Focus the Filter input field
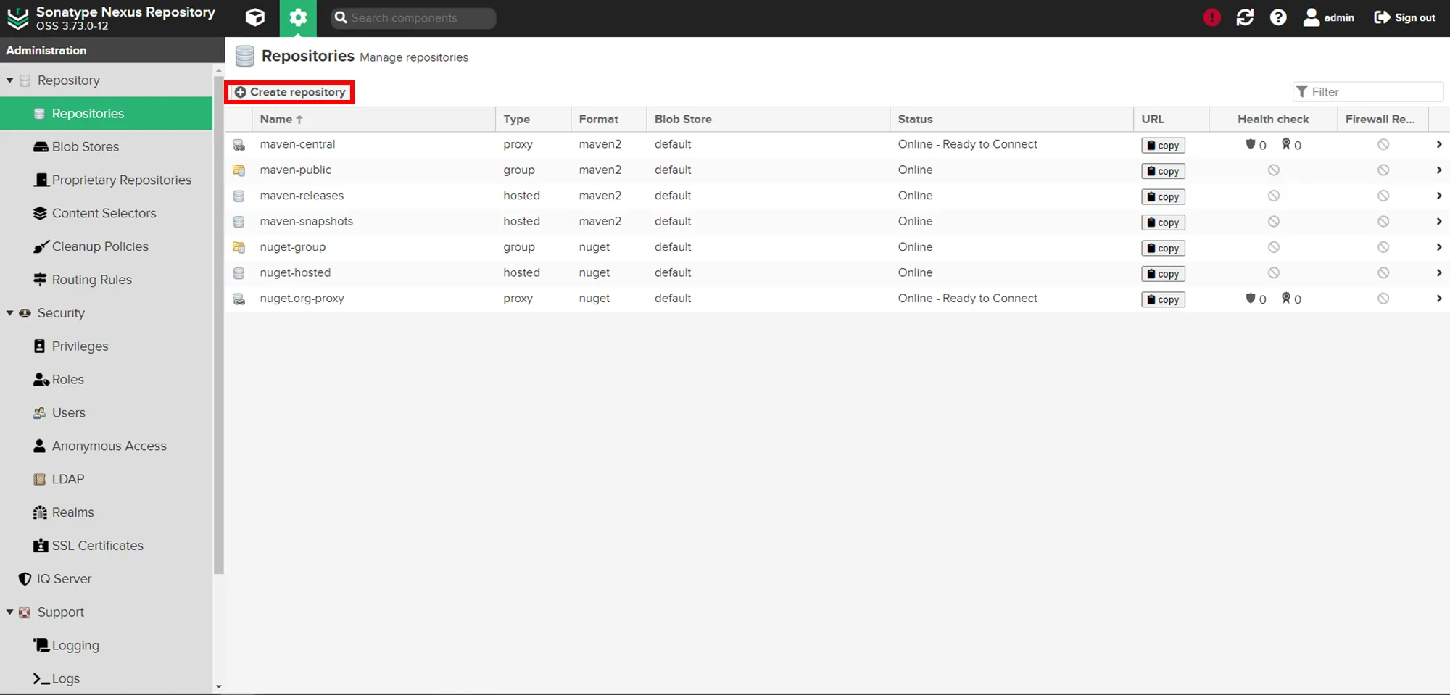The image size is (1450, 695). click(x=1368, y=92)
